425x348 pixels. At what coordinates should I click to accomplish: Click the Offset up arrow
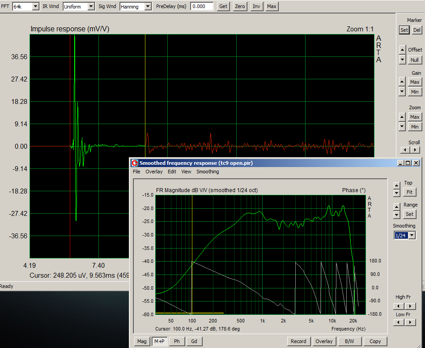click(403, 50)
